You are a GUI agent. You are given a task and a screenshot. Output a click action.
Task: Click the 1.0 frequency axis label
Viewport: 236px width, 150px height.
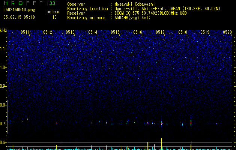pos(3,67)
